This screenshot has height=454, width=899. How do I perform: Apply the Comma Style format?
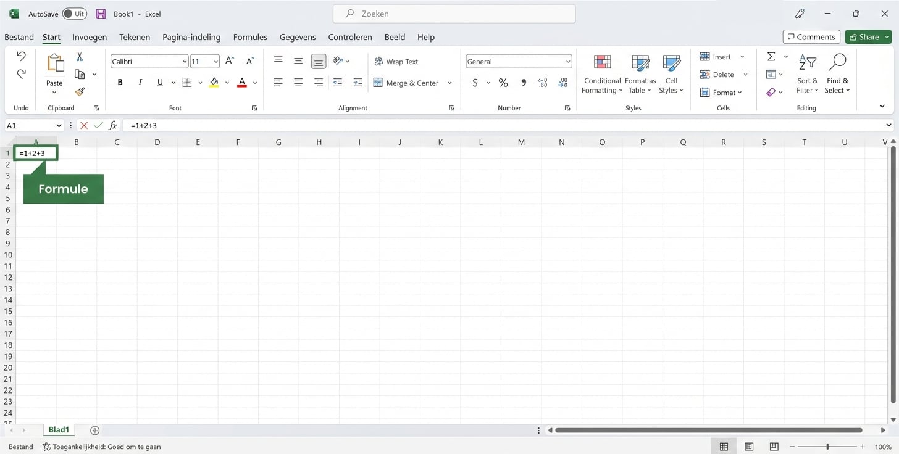pos(522,82)
